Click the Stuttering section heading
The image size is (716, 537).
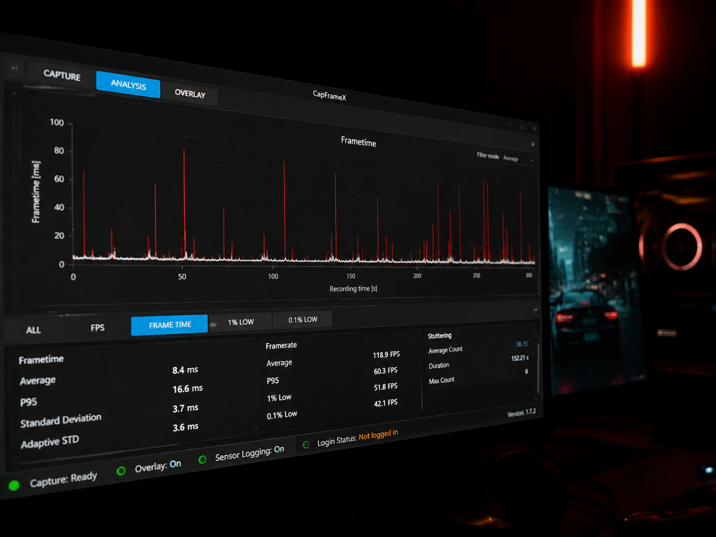(x=440, y=336)
